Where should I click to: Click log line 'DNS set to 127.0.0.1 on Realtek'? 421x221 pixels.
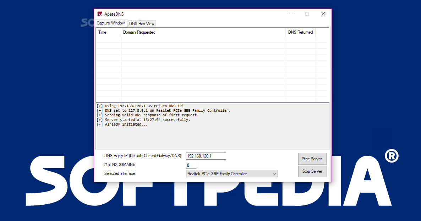click(164, 111)
